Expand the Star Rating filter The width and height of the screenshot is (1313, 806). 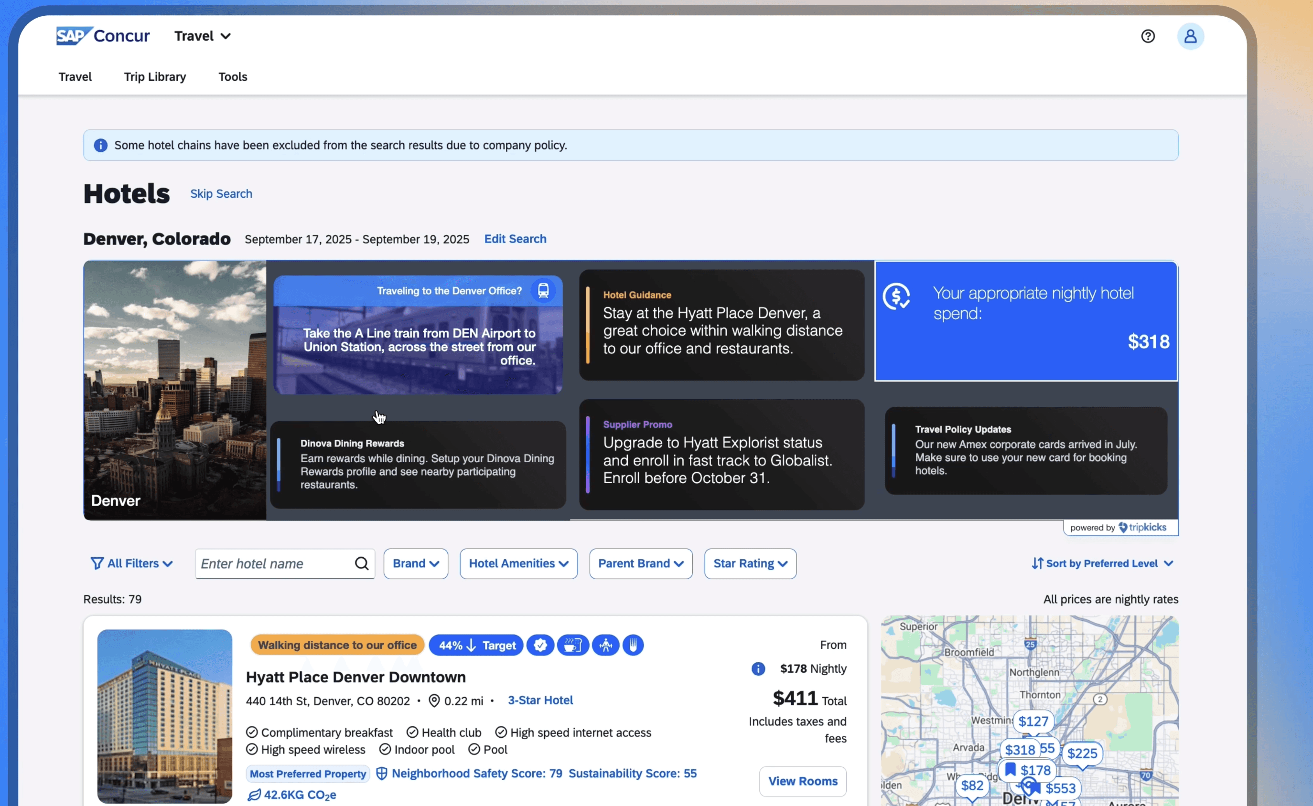(x=750, y=563)
